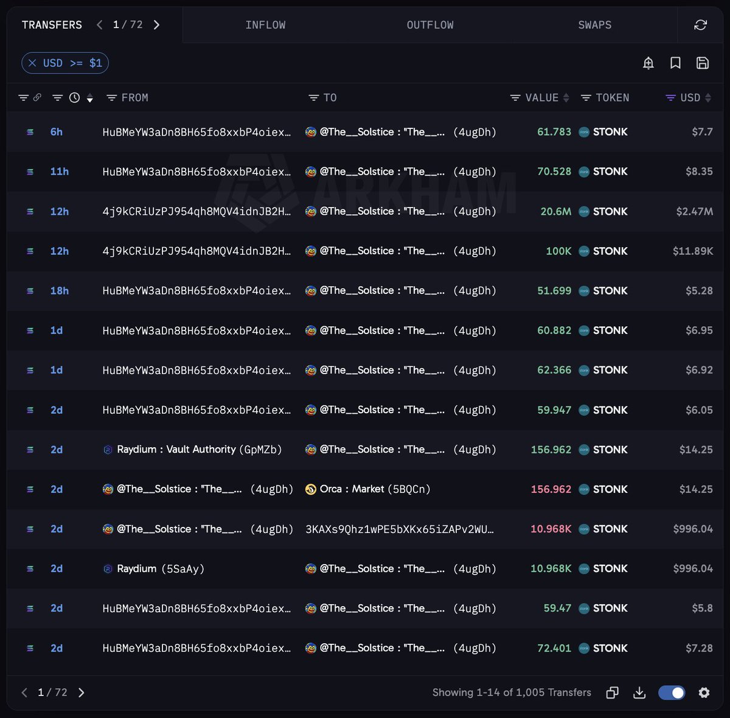Save filter using the floppy disk icon
This screenshot has width=730, height=718.
[703, 63]
